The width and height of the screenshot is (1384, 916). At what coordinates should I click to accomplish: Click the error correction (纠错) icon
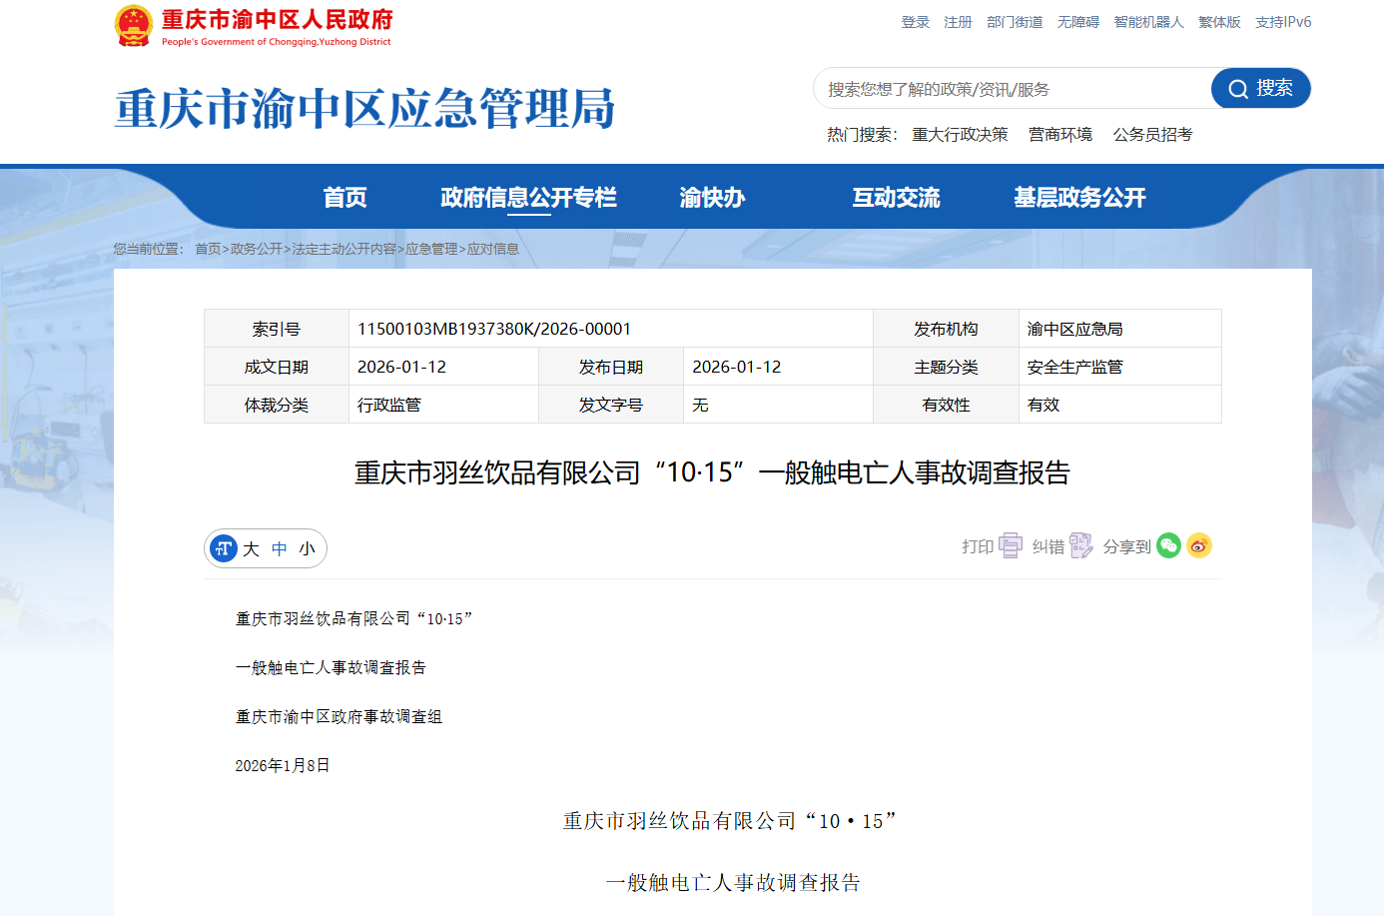tap(1080, 545)
